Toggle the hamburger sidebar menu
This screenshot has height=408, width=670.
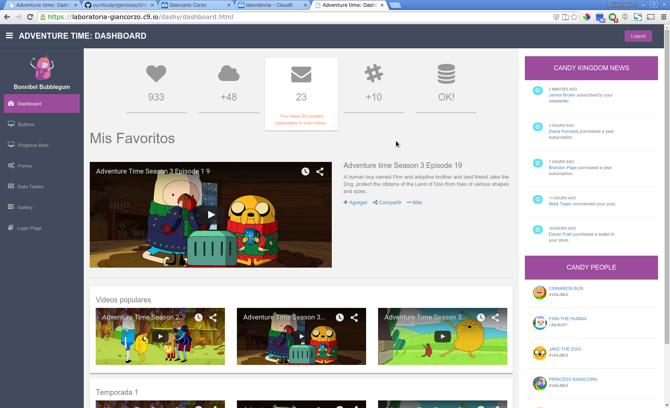pos(10,36)
